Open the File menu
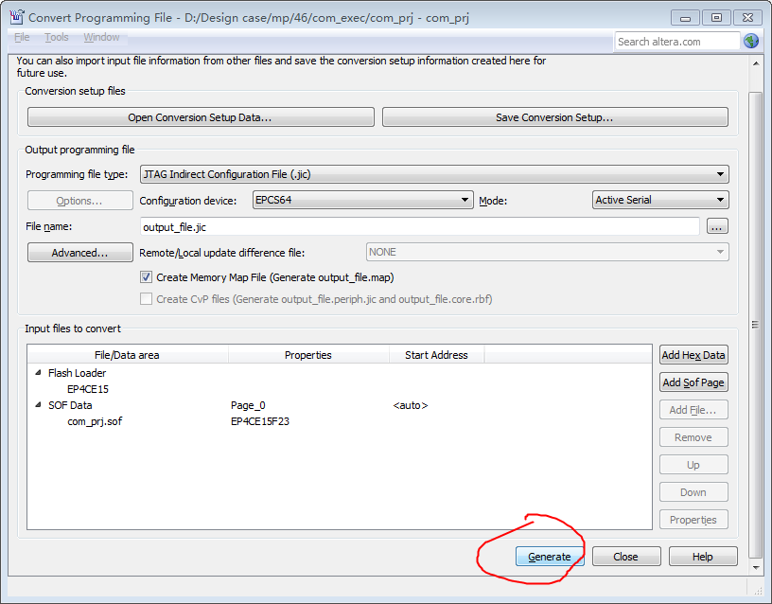The width and height of the screenshot is (772, 604). click(x=21, y=37)
